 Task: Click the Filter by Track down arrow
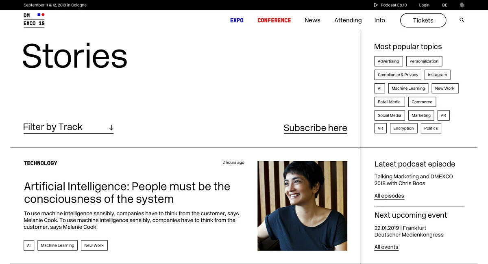tap(111, 128)
